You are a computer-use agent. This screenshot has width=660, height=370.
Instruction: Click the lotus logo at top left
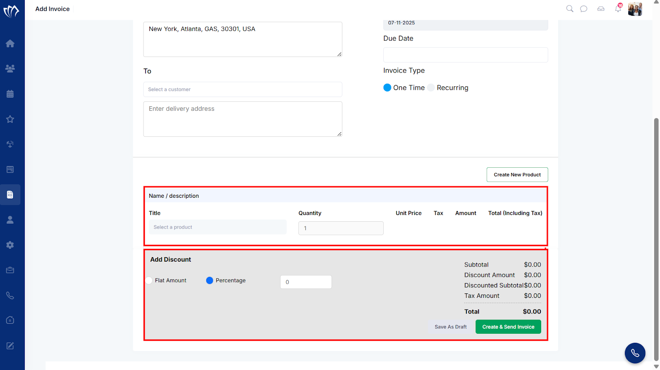tap(11, 10)
